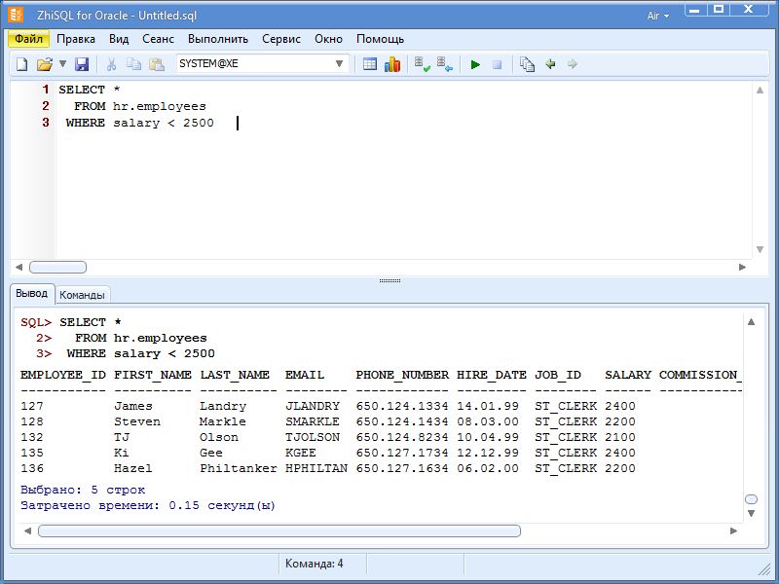Click the window resize grip corner
The image size is (779, 584).
[762, 568]
